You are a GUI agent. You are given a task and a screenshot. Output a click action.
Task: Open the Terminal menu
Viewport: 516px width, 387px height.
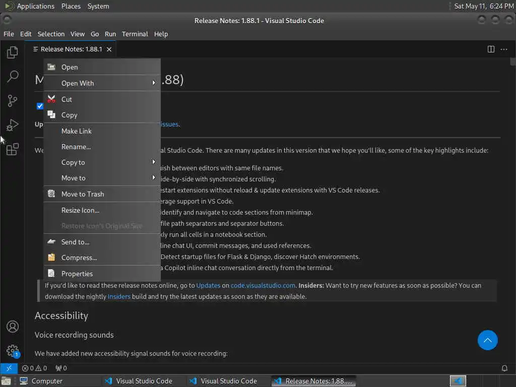click(x=135, y=34)
